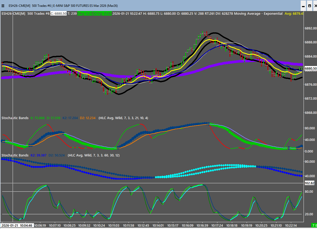Click the Moving Average - Exponential study label
This screenshot has width=317, height=229.
pos(258,13)
